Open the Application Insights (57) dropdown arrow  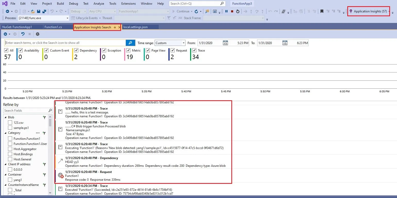click(x=389, y=11)
